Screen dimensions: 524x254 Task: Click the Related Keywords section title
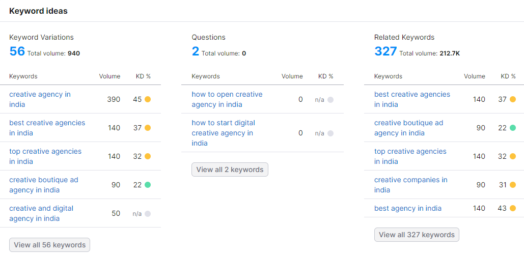(404, 37)
